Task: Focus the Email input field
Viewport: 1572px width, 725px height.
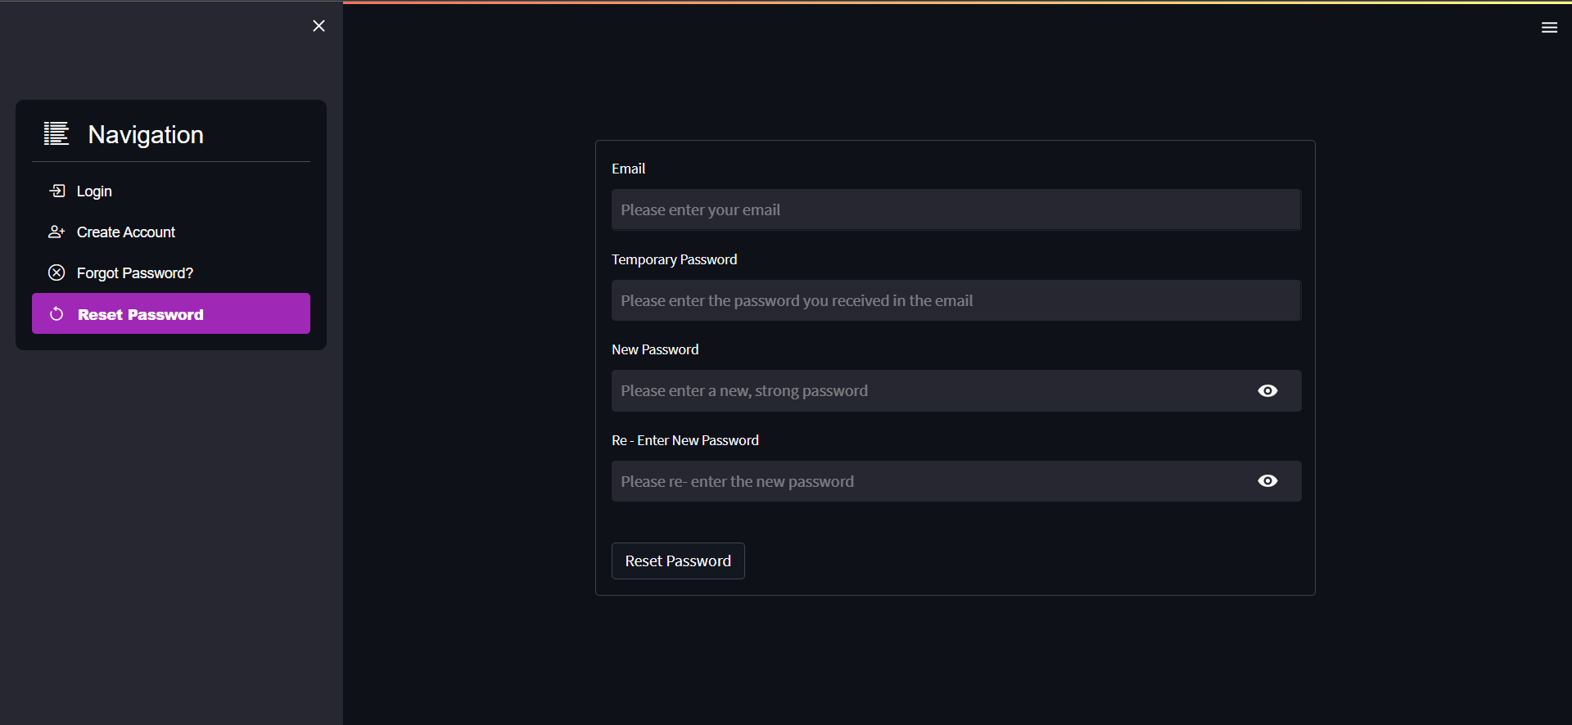Action: pyautogui.click(x=955, y=210)
